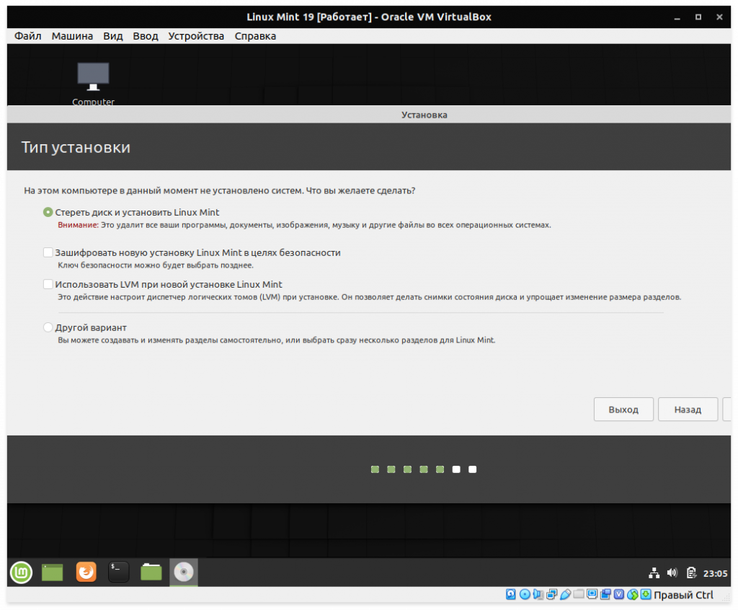Image resolution: width=738 pixels, height=610 pixels.
Task: Click VirtualBox audio status indicator
Action: point(538,594)
